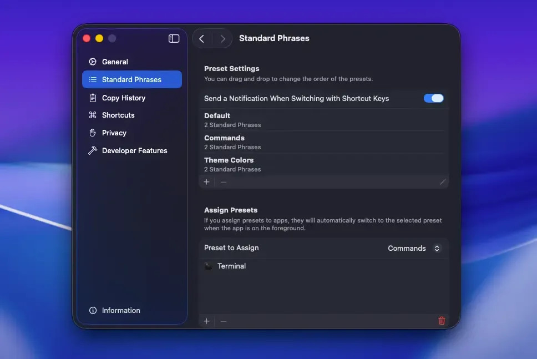Screen dimensions: 537x359
Task: Open Privacy settings
Action: tap(132, 133)
